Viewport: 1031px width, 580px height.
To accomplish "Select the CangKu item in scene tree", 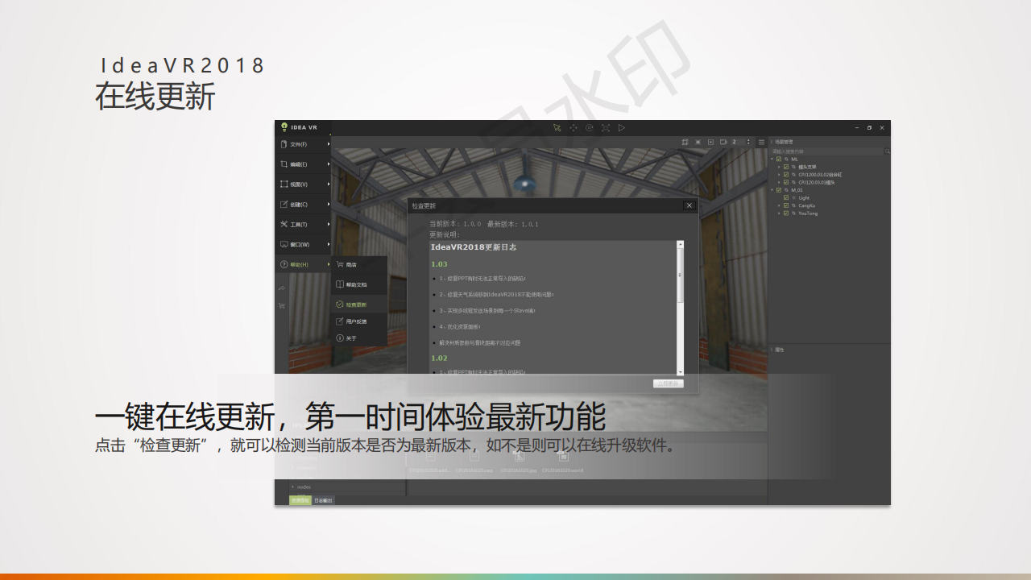I will point(807,205).
